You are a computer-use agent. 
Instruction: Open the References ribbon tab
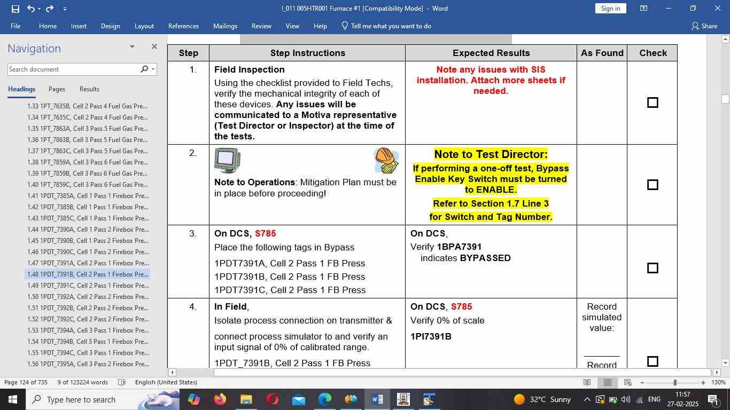tap(183, 26)
